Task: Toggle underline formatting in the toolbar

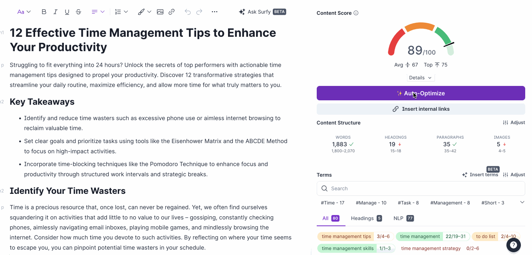Action: [67, 12]
